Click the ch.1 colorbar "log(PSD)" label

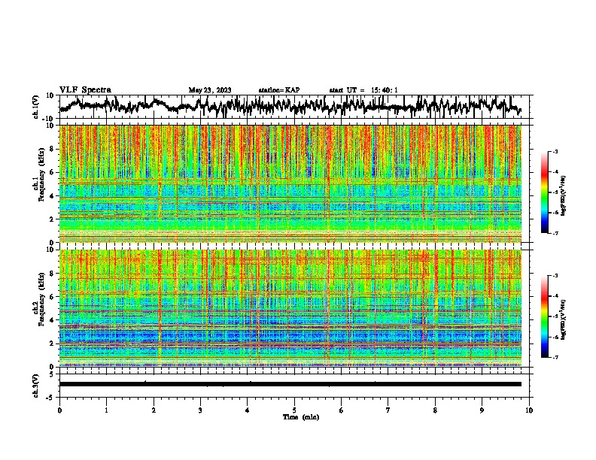564,195
